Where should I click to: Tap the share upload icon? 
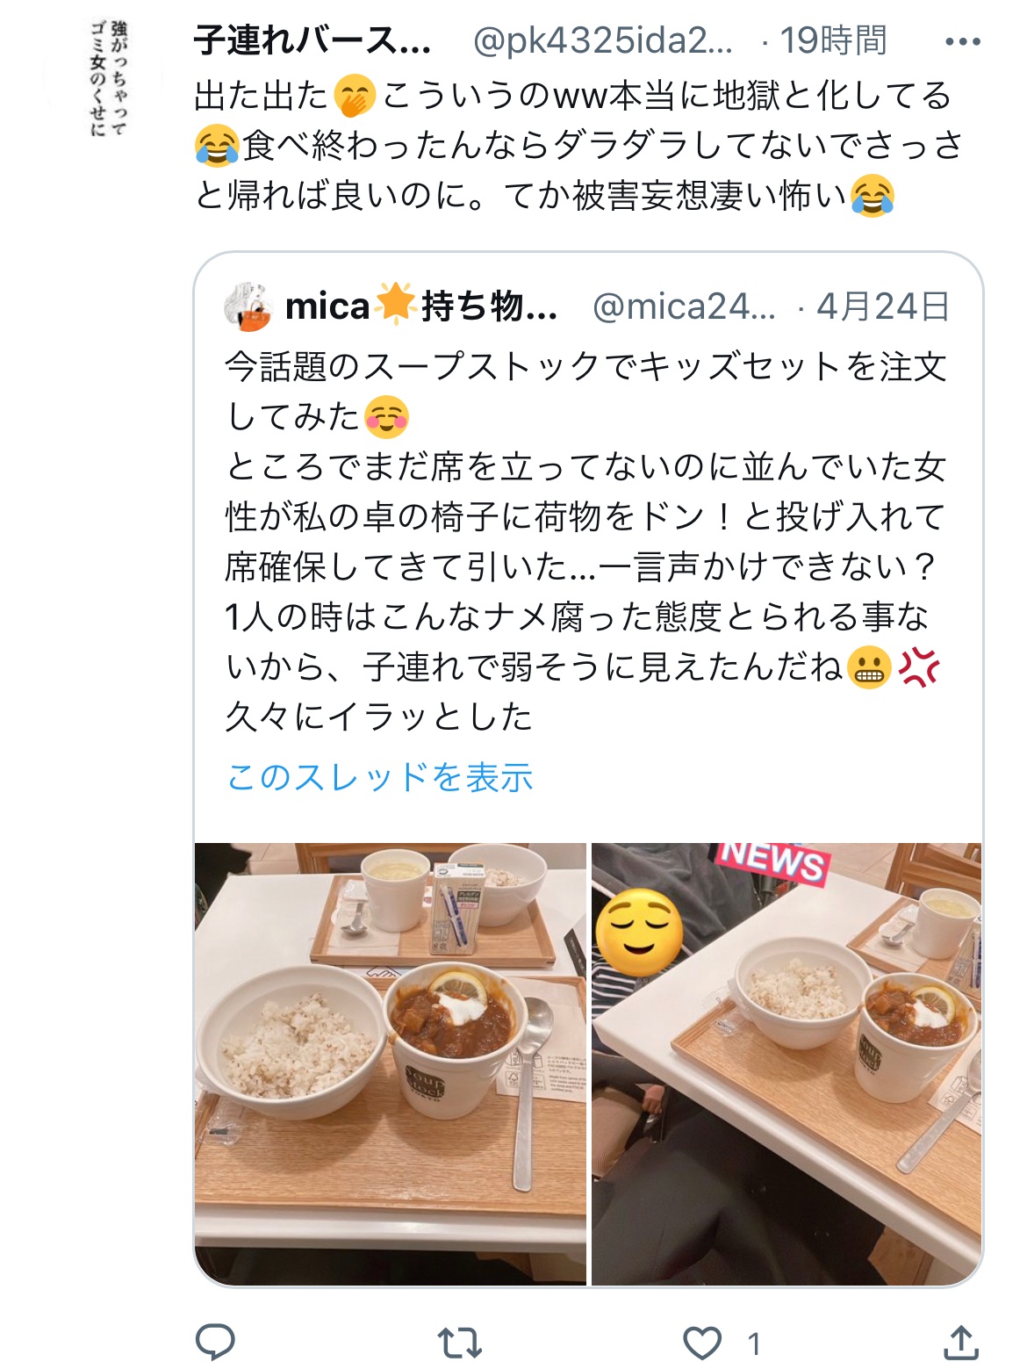coord(961,1342)
